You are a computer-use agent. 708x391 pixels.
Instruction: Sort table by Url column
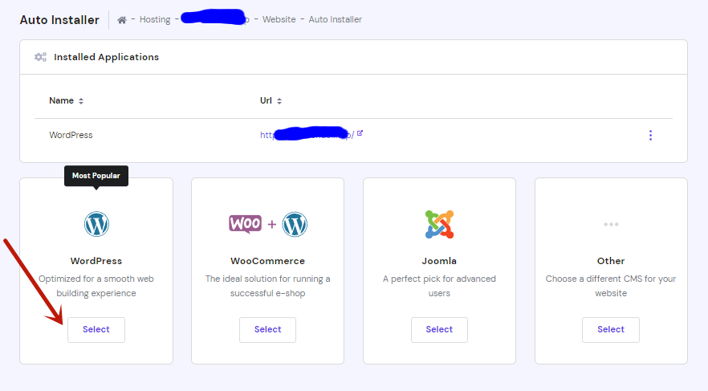coord(271,100)
